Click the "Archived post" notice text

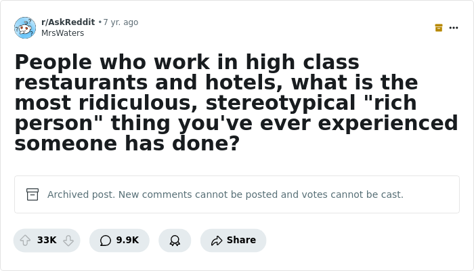(x=225, y=194)
